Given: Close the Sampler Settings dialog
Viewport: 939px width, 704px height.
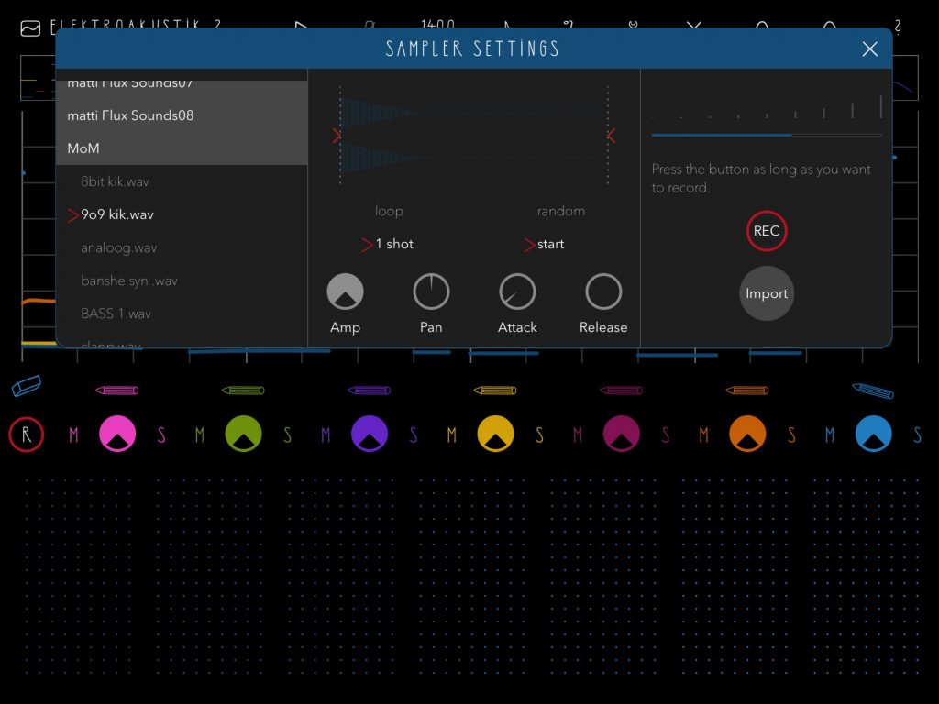Looking at the screenshot, I should (x=869, y=49).
